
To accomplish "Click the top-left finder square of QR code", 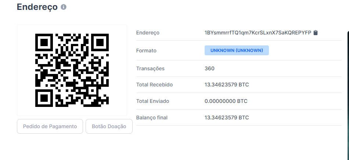I will 44,42.
